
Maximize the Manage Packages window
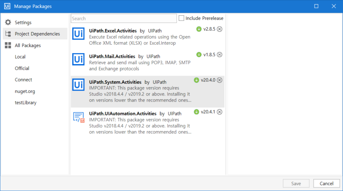316,6
